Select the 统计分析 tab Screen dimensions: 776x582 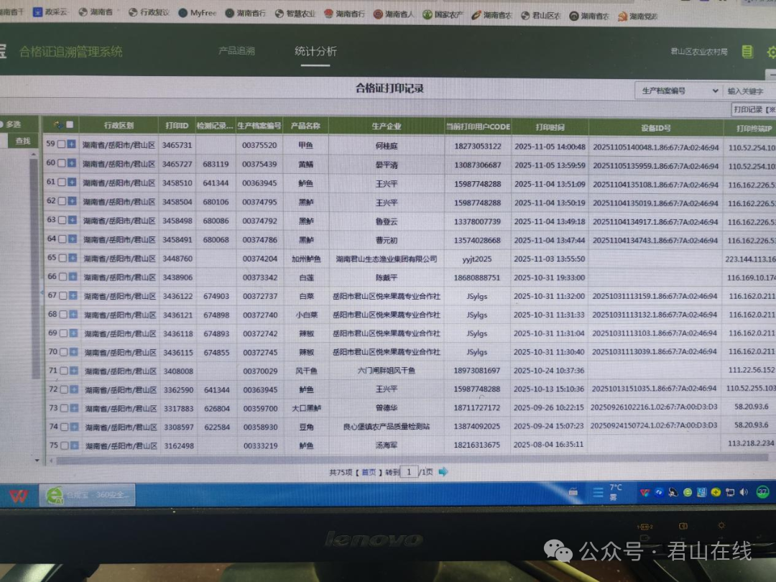point(315,51)
